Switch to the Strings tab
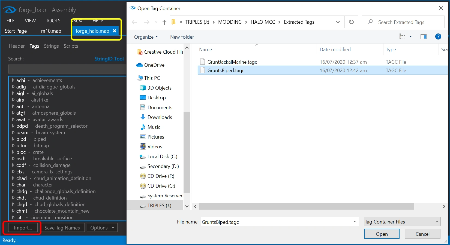This screenshot has height=245, width=450. [51, 46]
